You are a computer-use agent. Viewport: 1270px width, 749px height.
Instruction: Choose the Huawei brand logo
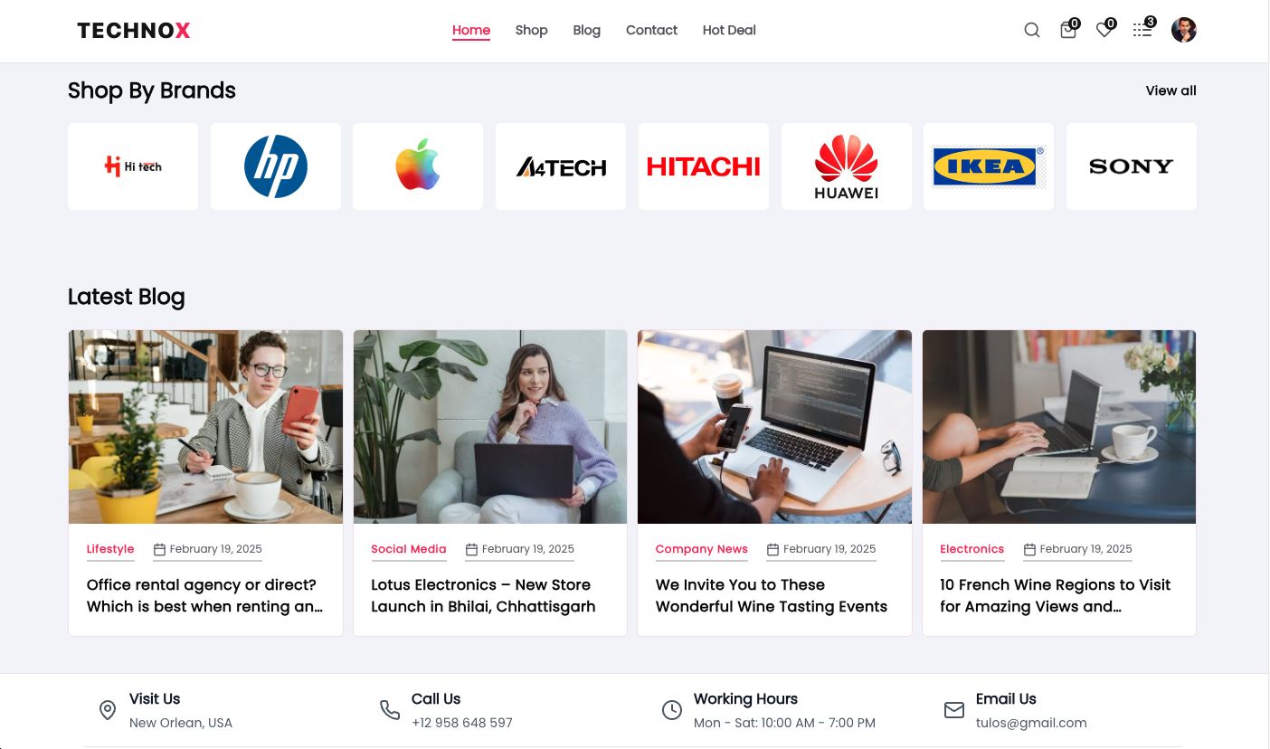point(847,166)
